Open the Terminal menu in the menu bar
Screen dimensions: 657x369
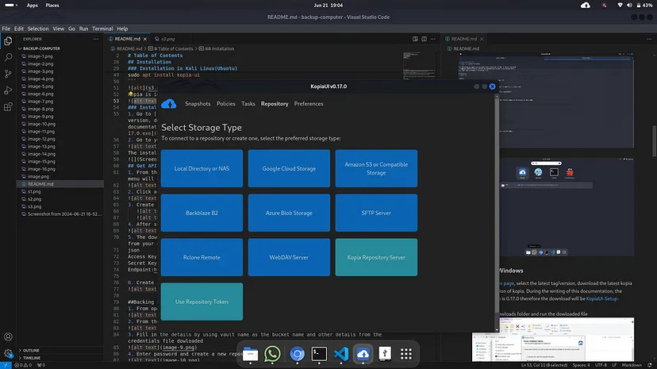[x=102, y=29]
